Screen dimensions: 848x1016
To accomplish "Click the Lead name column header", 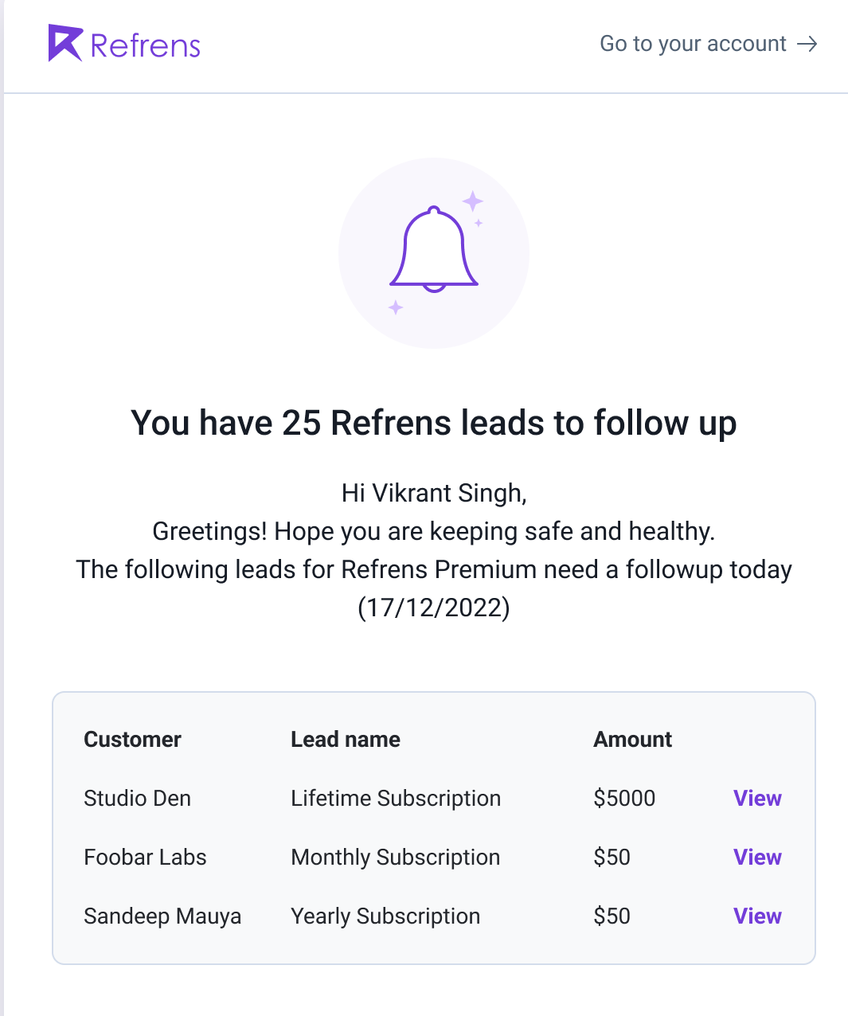I will click(345, 739).
